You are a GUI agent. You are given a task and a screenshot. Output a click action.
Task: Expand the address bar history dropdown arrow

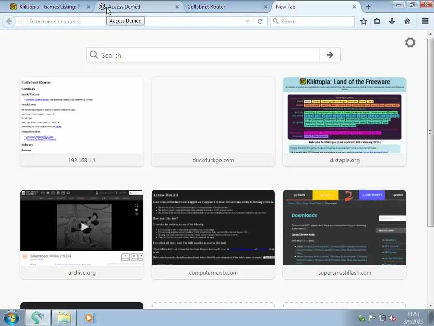pos(247,21)
